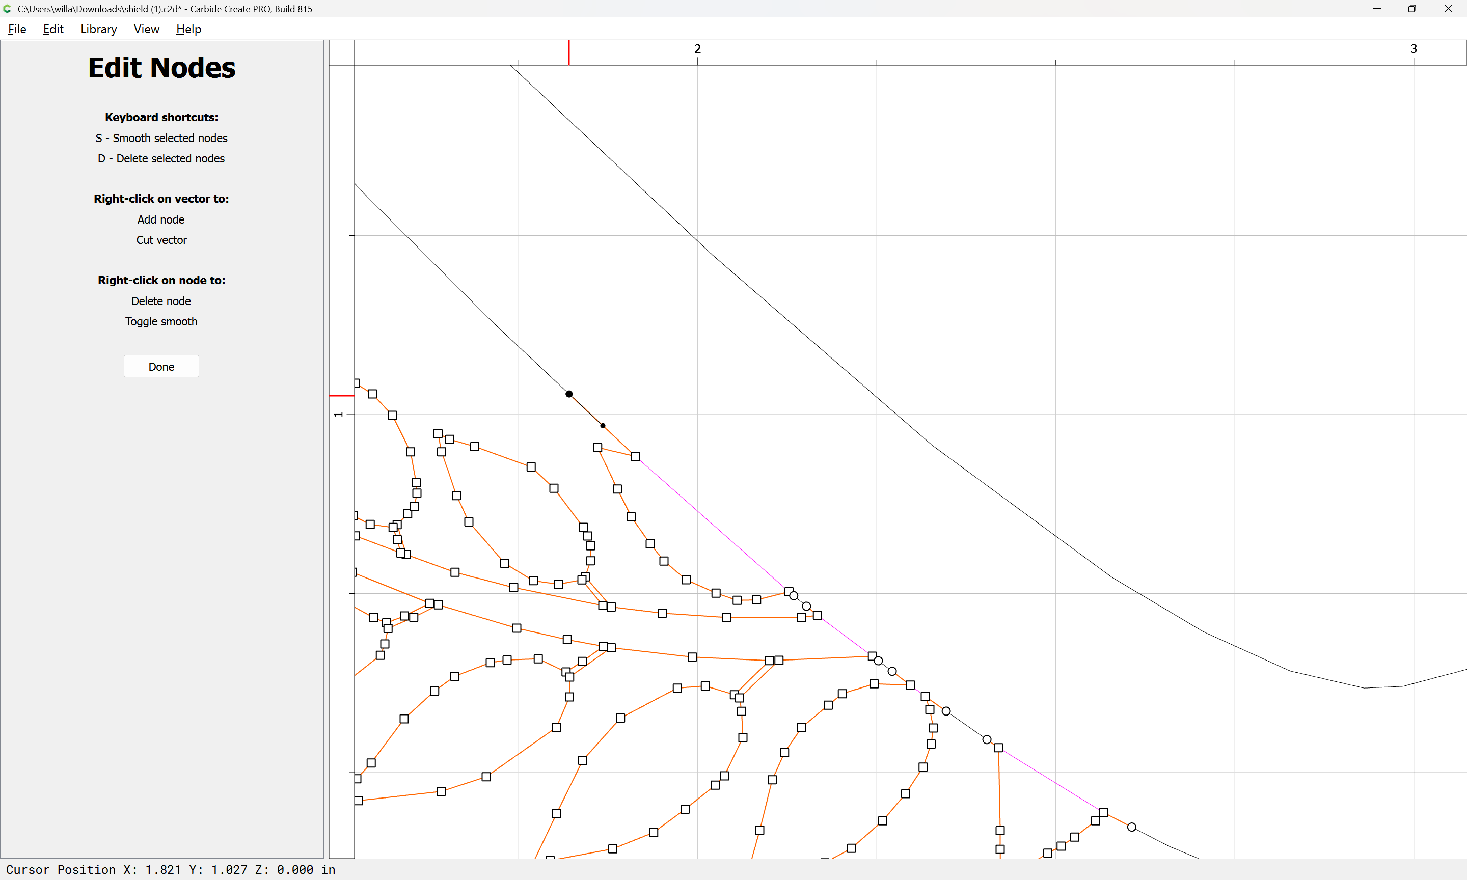Open the Edit menu
The width and height of the screenshot is (1467, 880).
coord(53,29)
